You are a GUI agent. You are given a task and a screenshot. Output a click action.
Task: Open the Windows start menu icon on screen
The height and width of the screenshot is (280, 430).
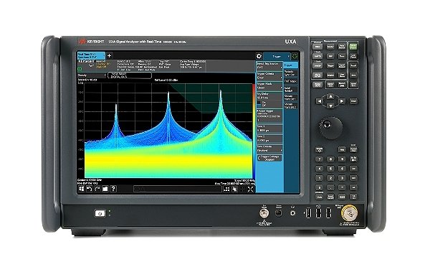tap(81, 189)
